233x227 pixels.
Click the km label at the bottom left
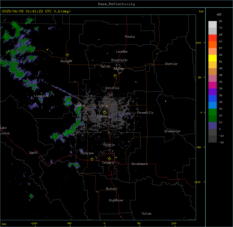click(x=4, y=224)
